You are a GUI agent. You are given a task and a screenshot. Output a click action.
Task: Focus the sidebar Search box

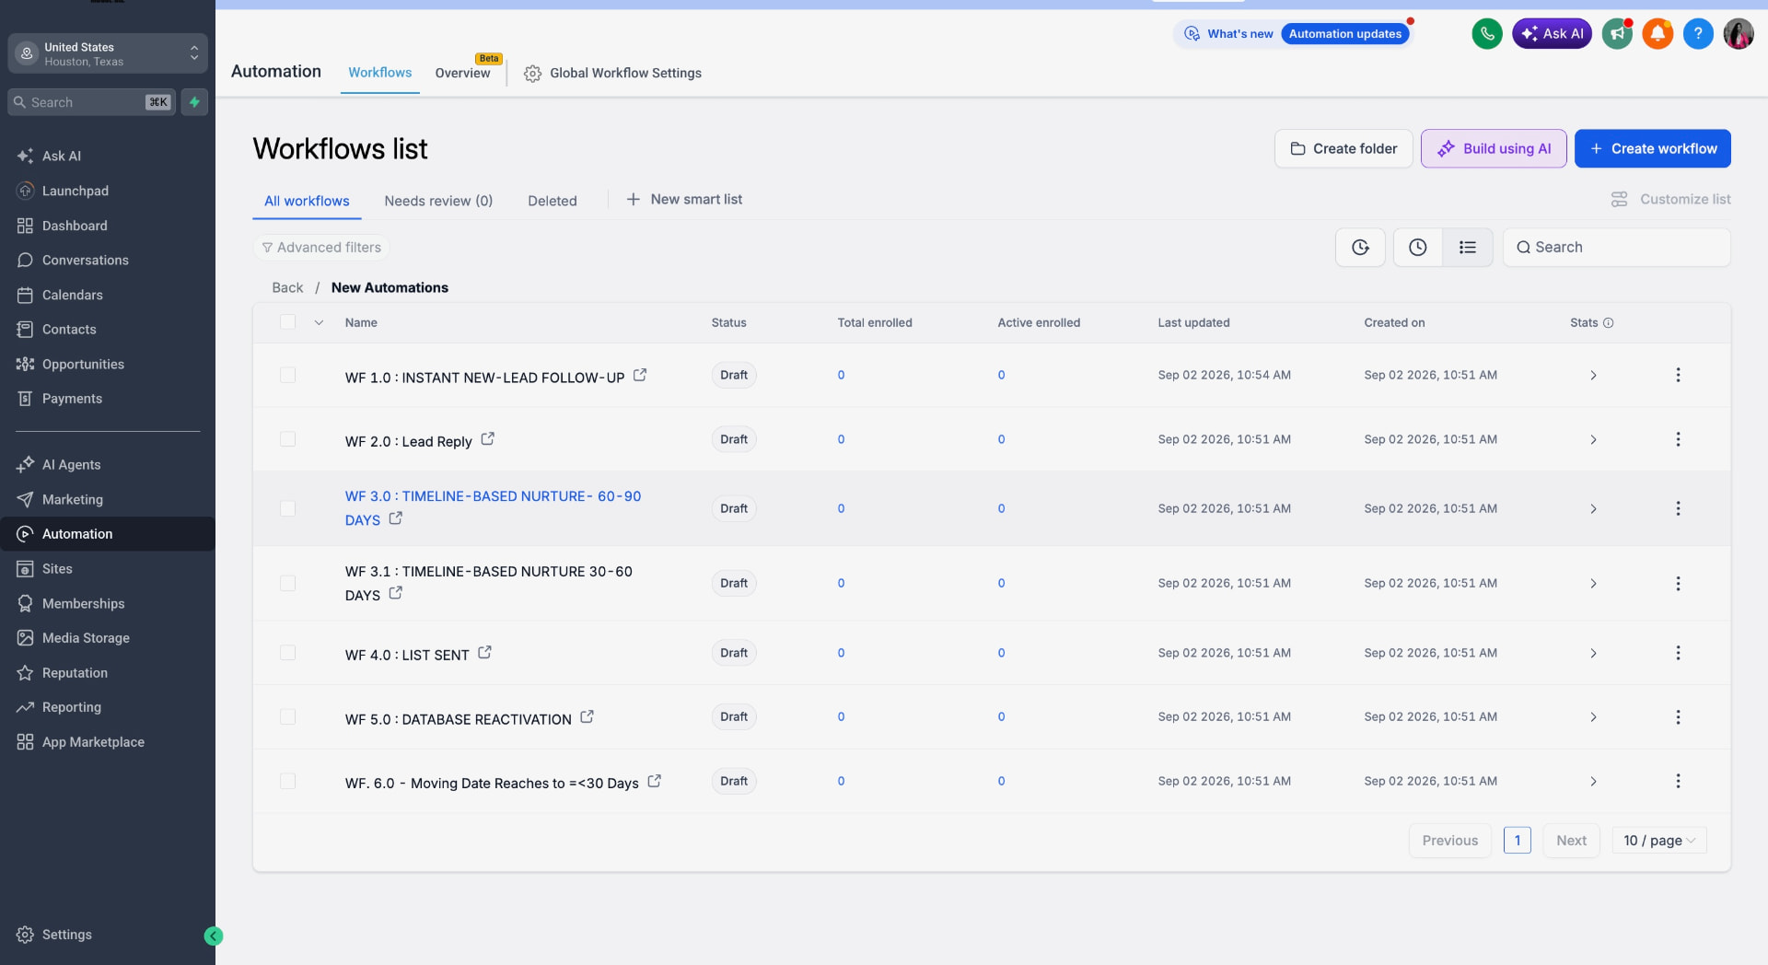(x=90, y=102)
